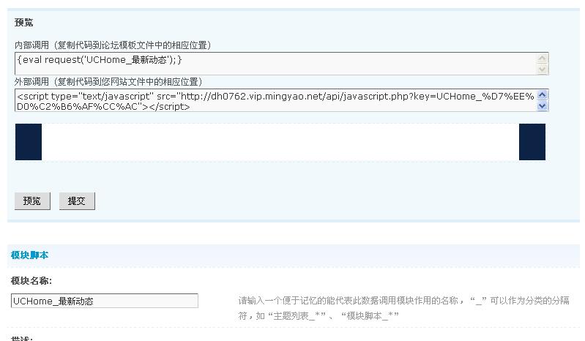Click the bold 预览 heading at the top

[24, 23]
